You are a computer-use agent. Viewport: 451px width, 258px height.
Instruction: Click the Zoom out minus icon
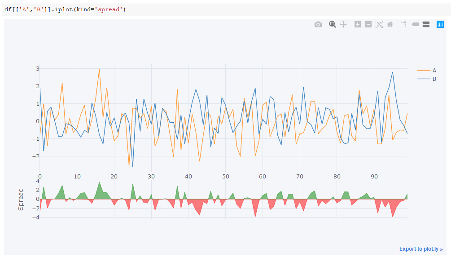[368, 24]
